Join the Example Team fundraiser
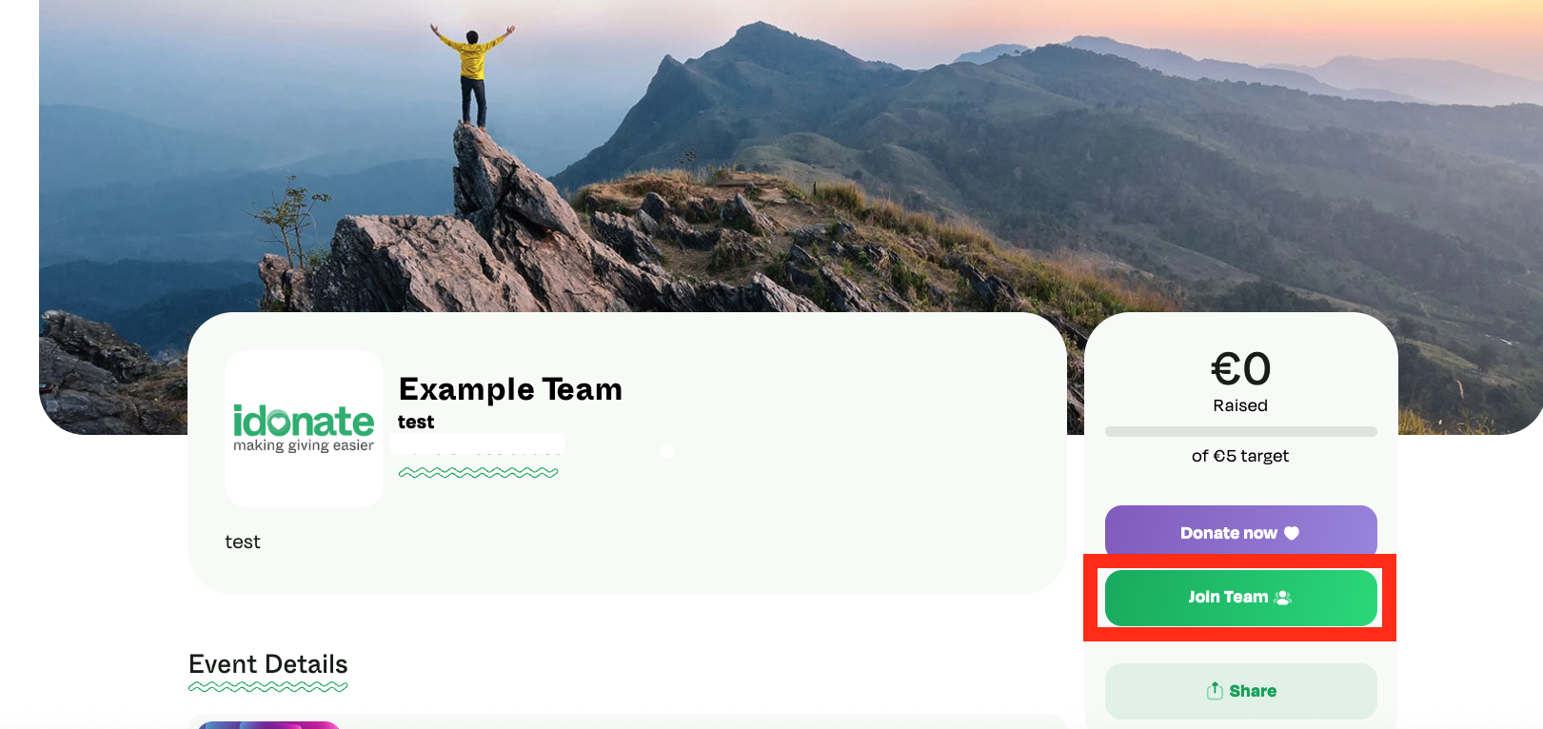The height and width of the screenshot is (729, 1543). [1241, 598]
